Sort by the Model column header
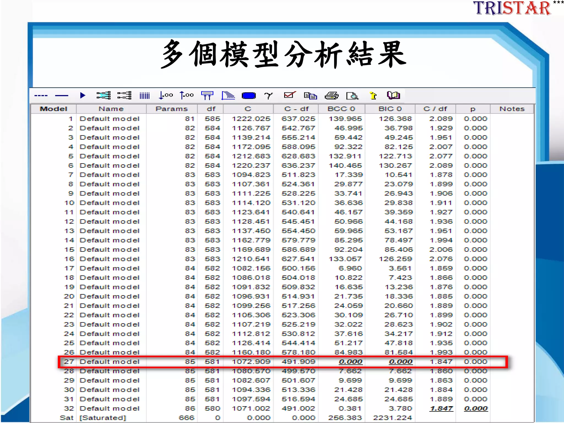This screenshot has width=564, height=423. pyautogui.click(x=54, y=109)
